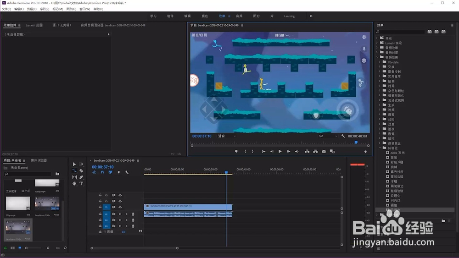Select the 720p.mp4 thumbnail in project
The width and height of the screenshot is (459, 258).
coord(18,203)
